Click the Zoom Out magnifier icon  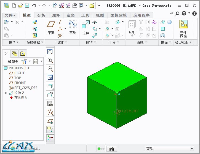(50, 69)
